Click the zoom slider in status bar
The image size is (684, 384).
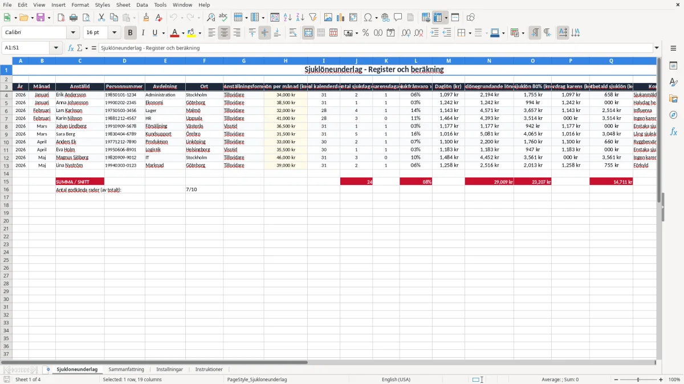pyautogui.click(x=638, y=379)
